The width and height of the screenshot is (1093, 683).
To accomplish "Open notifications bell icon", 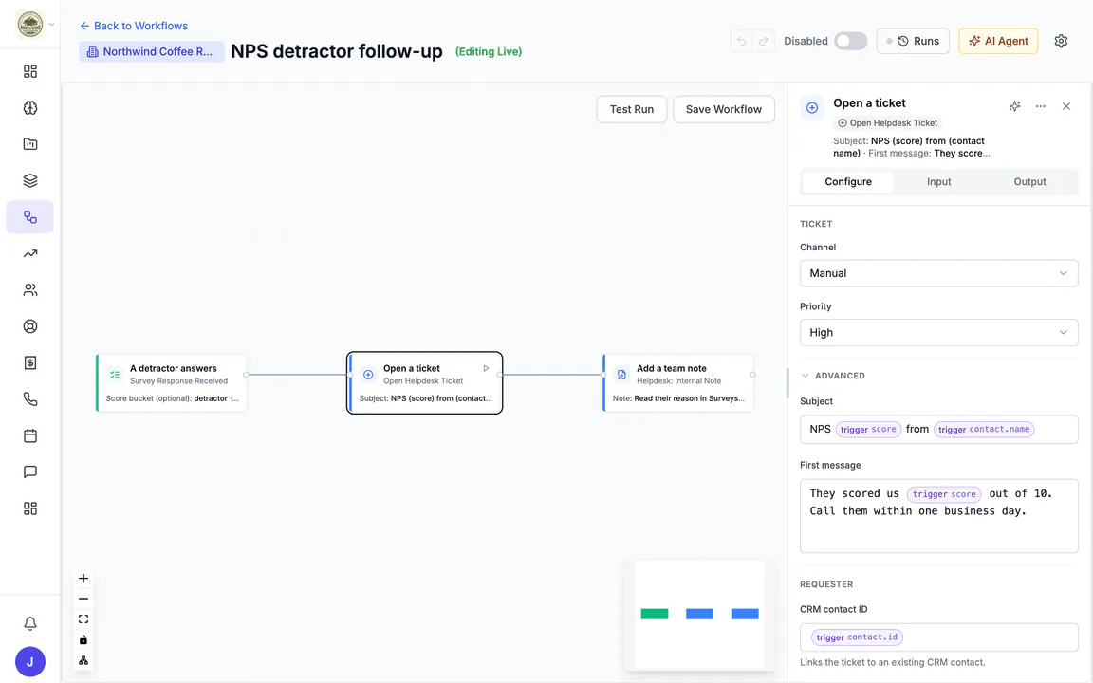I will tap(30, 623).
